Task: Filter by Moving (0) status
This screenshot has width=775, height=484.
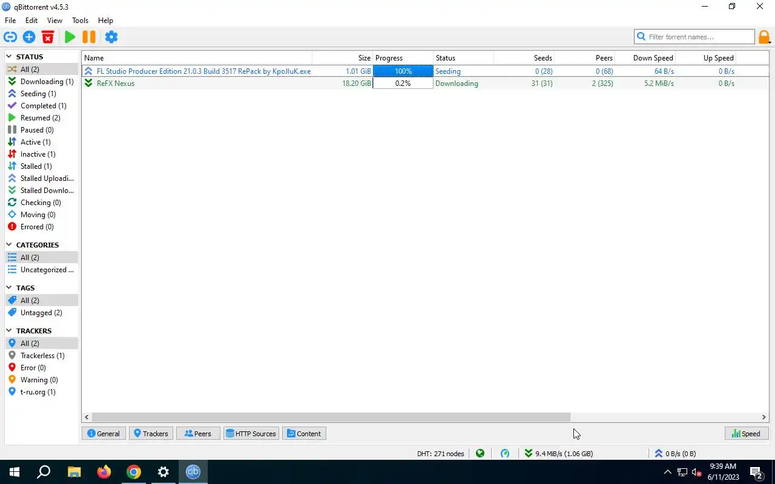Action: [41, 215]
